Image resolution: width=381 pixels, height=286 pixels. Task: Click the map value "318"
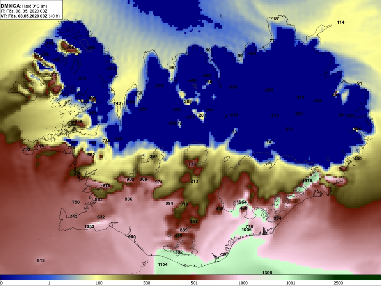184,204
